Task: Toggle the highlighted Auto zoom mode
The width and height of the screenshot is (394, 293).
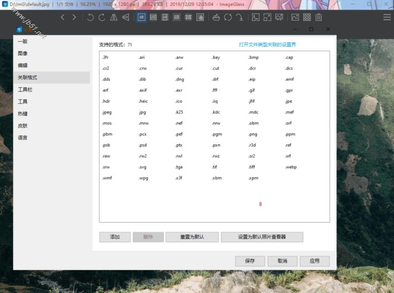Action: click(141, 17)
